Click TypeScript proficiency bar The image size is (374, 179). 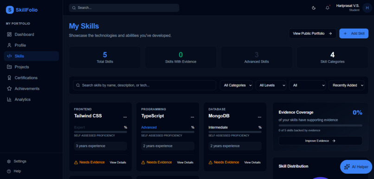coord(168,132)
